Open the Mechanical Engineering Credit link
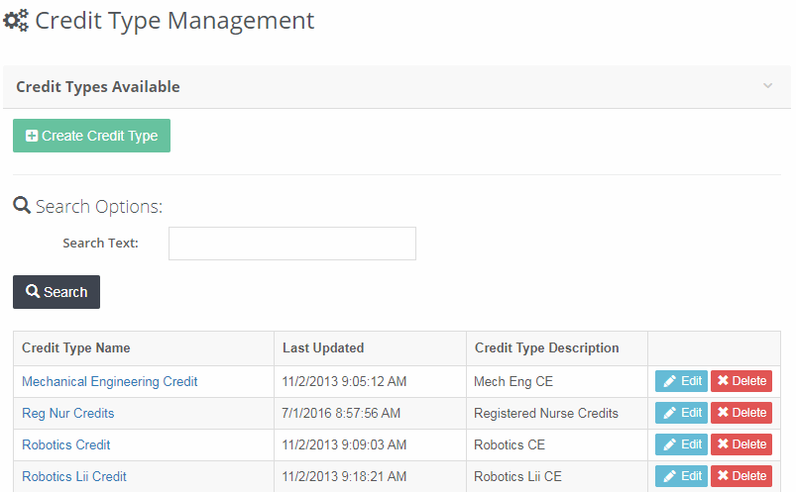The height and width of the screenshot is (492, 796). 110,381
